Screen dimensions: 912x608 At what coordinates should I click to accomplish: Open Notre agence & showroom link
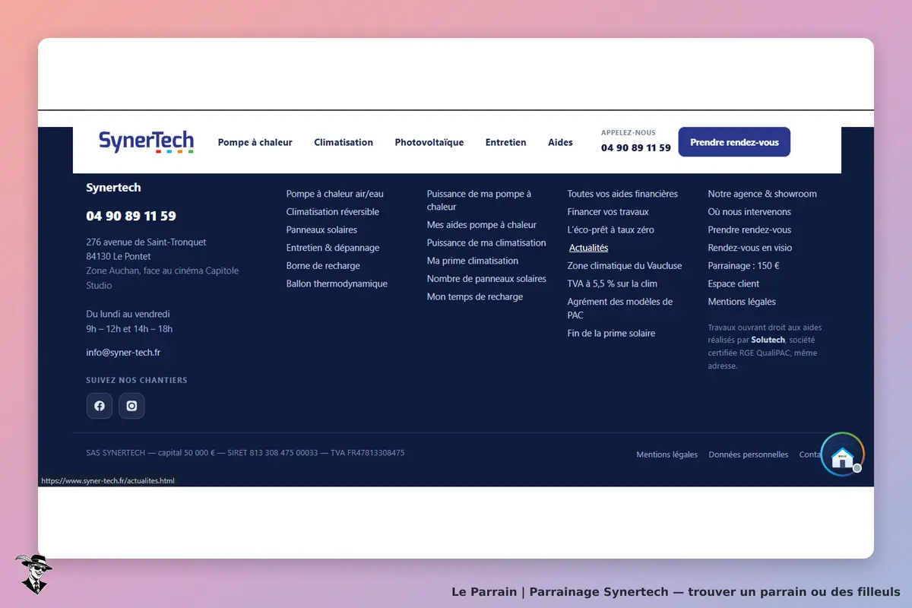tap(762, 194)
